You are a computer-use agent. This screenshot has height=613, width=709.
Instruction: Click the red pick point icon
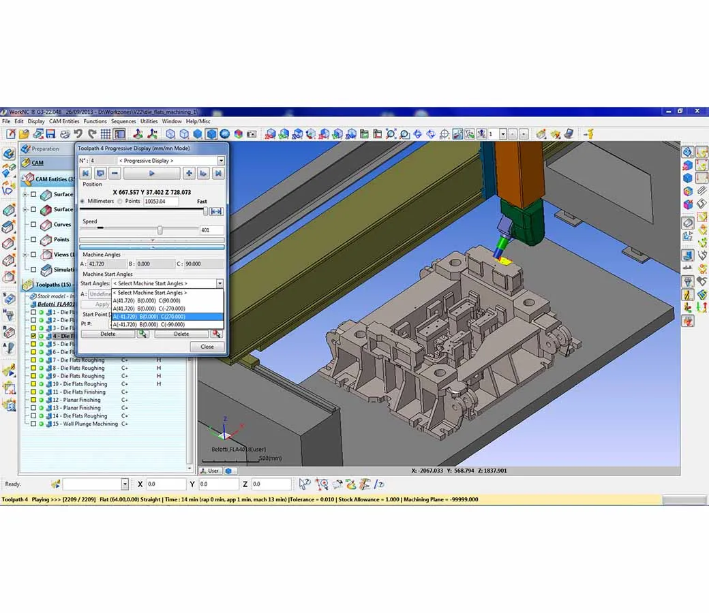[217, 334]
